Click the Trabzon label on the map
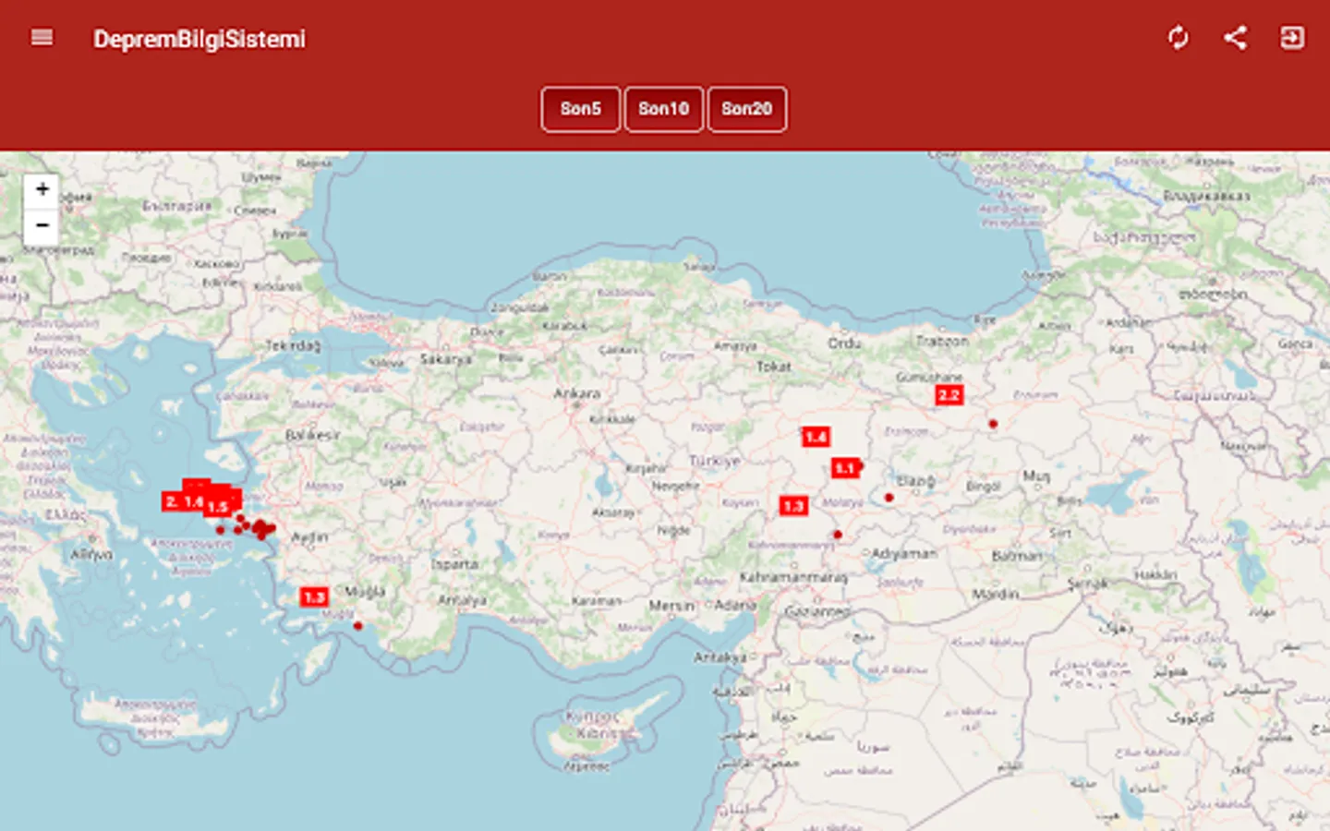This screenshot has height=831, width=1330. tap(942, 341)
